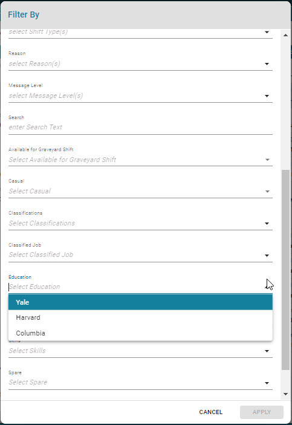This screenshot has height=425, width=292.
Task: Open the Skills dropdown arrow
Action: 267,351
